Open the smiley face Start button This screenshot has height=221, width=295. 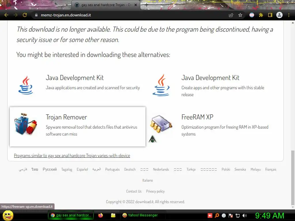click(x=8, y=215)
